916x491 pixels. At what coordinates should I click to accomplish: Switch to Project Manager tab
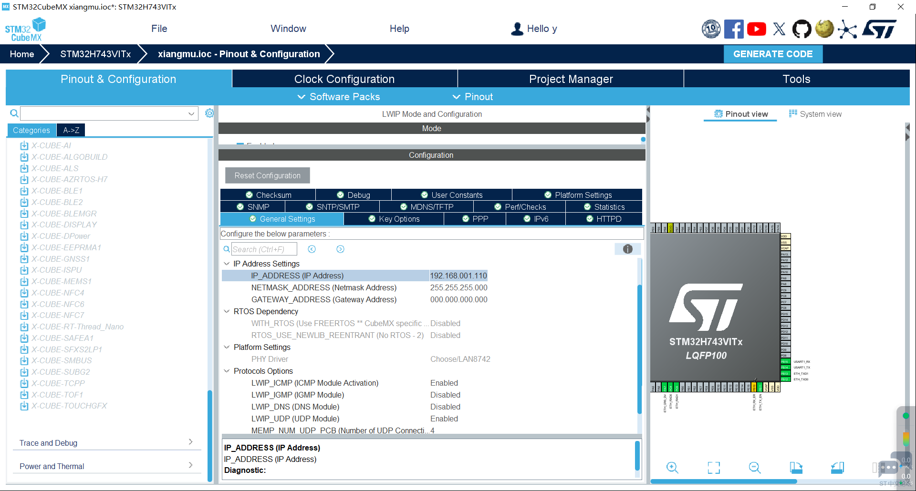coord(571,79)
